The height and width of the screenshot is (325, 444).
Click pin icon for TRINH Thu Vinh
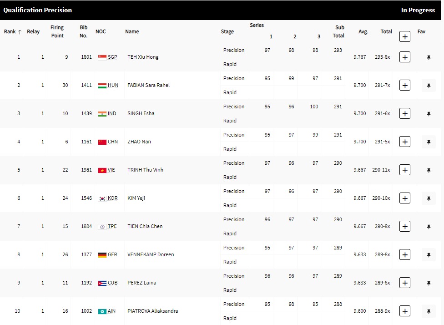tap(429, 170)
